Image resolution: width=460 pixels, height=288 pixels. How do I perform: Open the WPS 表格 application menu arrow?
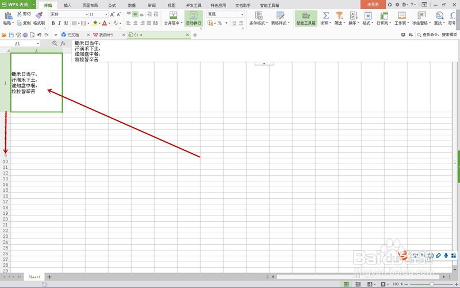coord(34,5)
